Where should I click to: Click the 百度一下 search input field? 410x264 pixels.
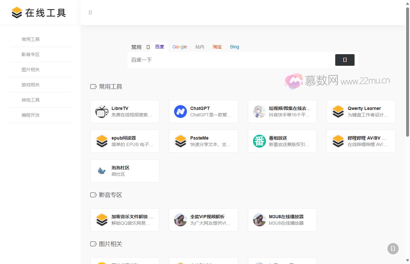coord(226,60)
